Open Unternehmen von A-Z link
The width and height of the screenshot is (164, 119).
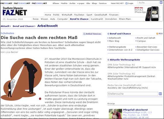121,50
